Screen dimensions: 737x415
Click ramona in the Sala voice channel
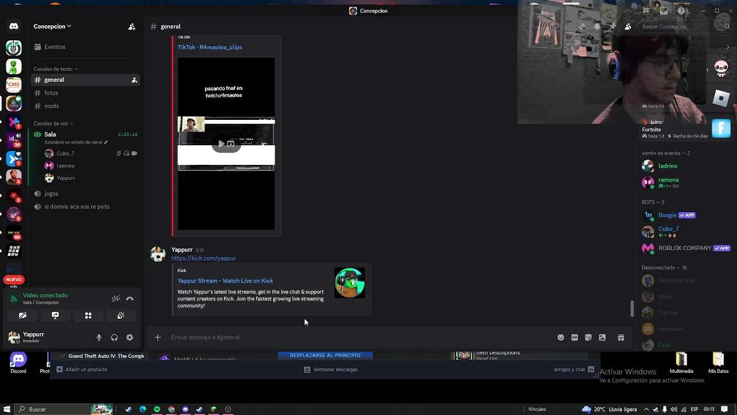pos(65,166)
